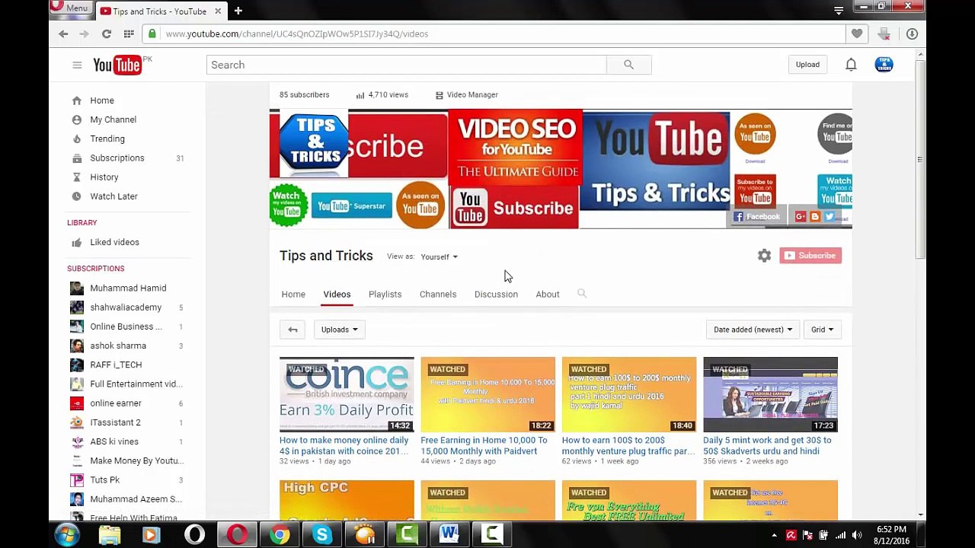The width and height of the screenshot is (975, 548).
Task: Open My Channel in the sidebar
Action: (113, 119)
